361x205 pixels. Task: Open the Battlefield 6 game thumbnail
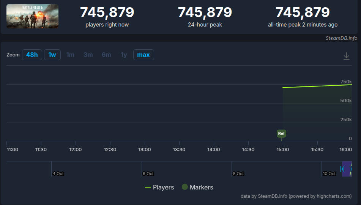tap(33, 16)
